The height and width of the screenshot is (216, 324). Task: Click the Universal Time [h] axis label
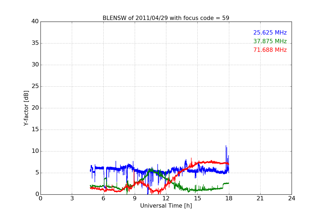[x=166, y=206]
